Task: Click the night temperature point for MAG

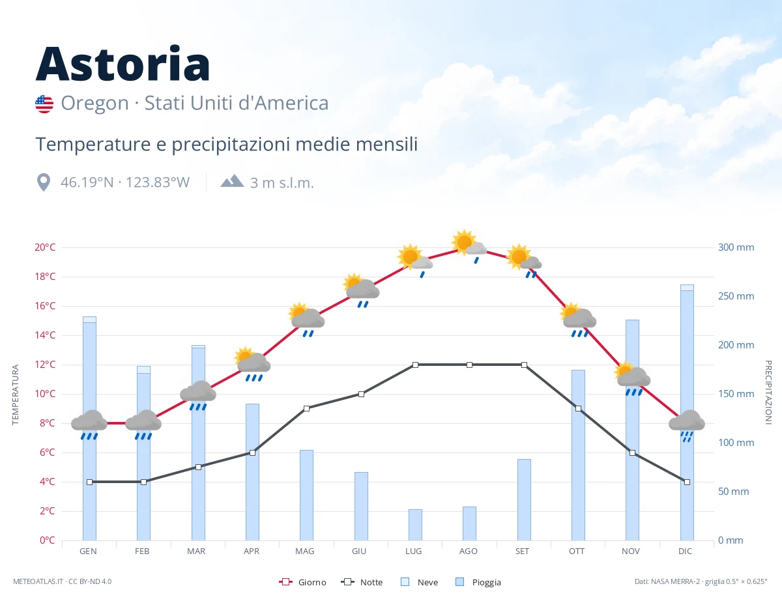Action: coord(306,408)
